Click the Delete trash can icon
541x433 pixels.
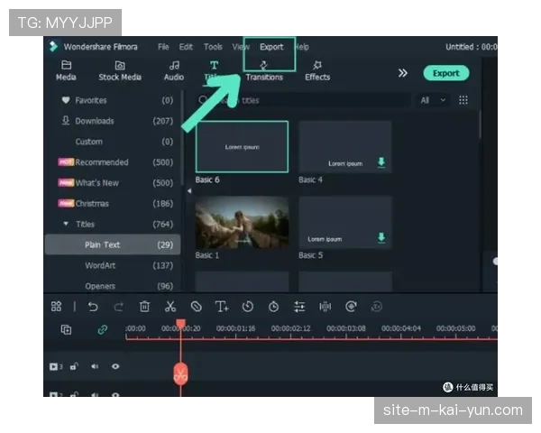tap(144, 307)
